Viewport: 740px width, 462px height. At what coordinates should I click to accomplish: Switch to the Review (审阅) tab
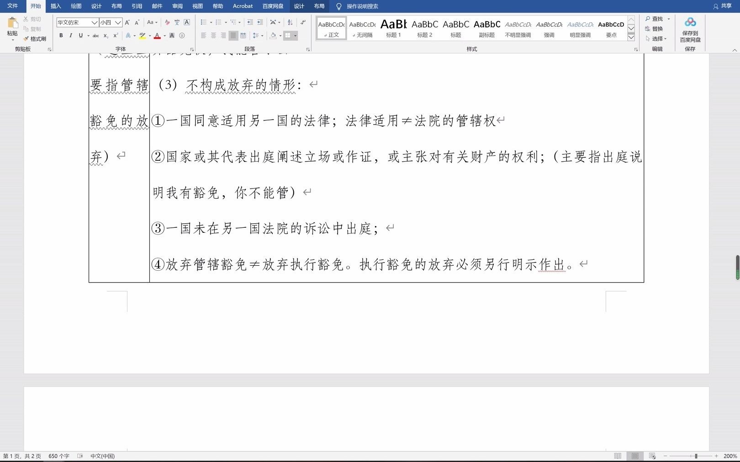click(177, 6)
